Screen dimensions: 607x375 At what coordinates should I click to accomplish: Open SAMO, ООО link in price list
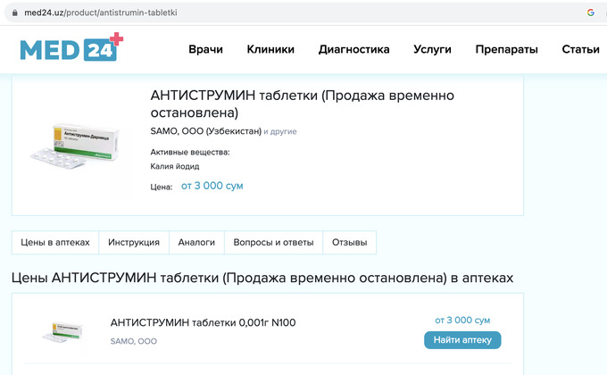click(134, 341)
